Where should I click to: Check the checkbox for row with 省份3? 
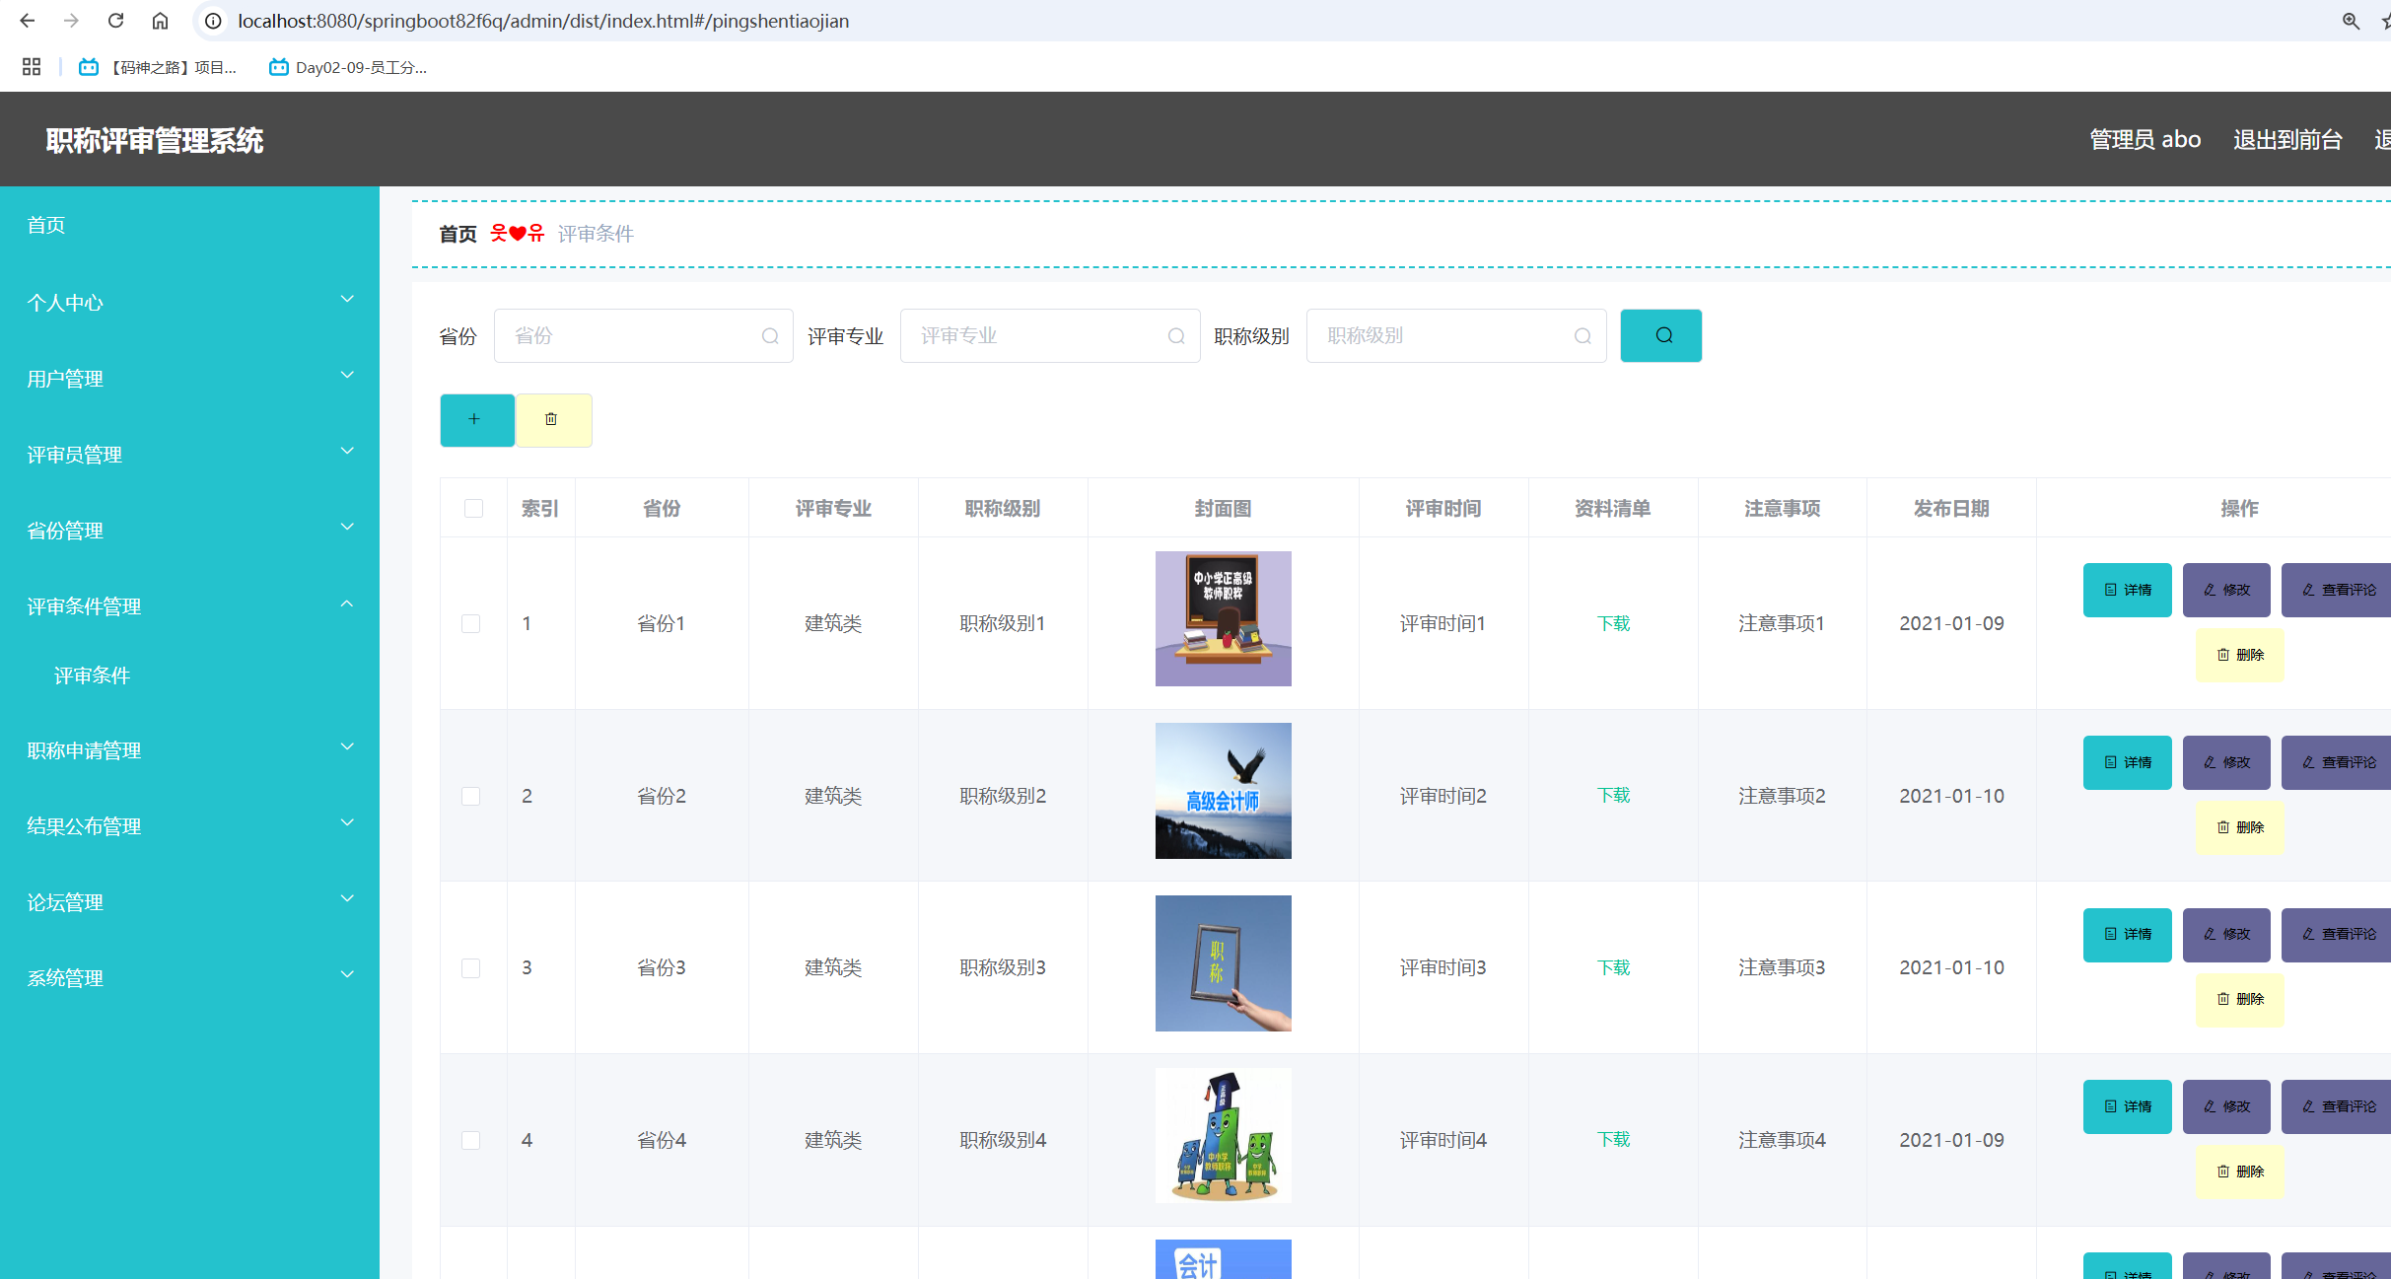click(x=471, y=967)
